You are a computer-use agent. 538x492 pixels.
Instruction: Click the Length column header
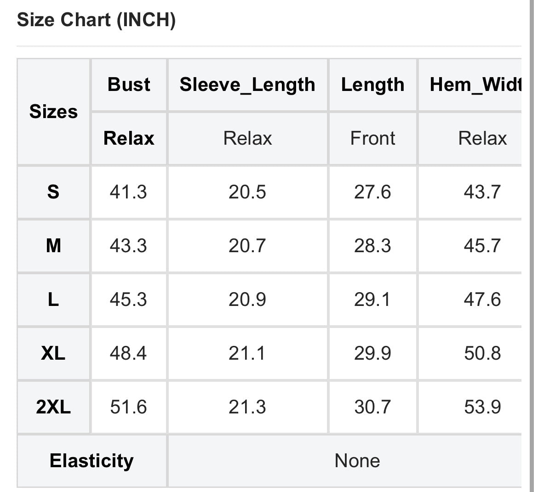pos(372,85)
